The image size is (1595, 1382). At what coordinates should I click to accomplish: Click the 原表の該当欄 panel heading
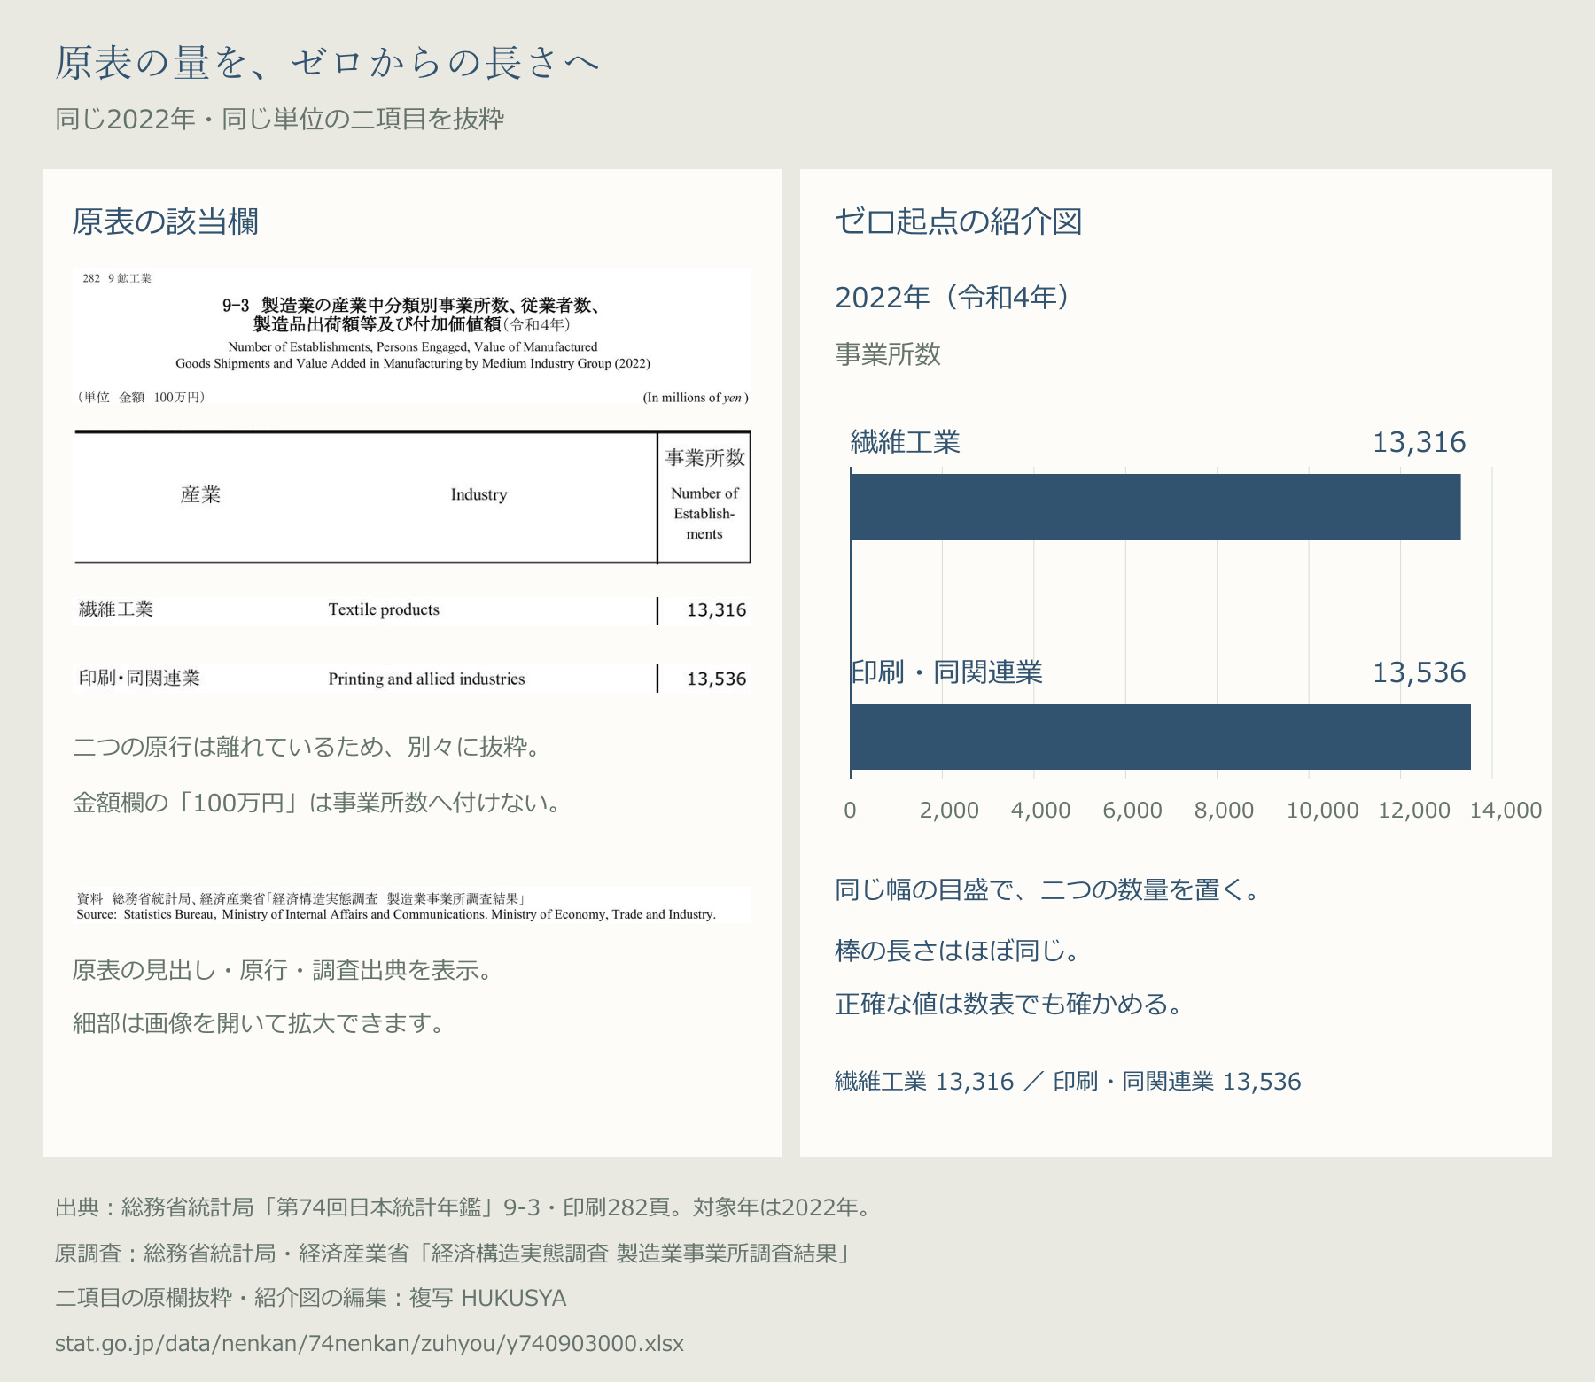click(165, 221)
